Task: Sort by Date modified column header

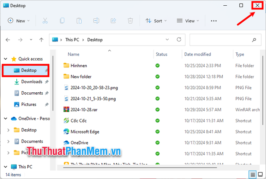Action: point(198,54)
